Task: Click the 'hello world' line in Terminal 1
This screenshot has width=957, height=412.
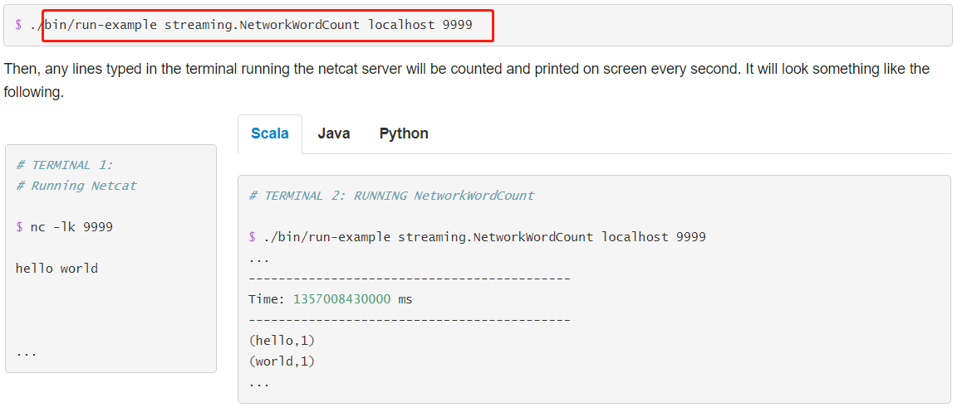Action: [x=56, y=268]
